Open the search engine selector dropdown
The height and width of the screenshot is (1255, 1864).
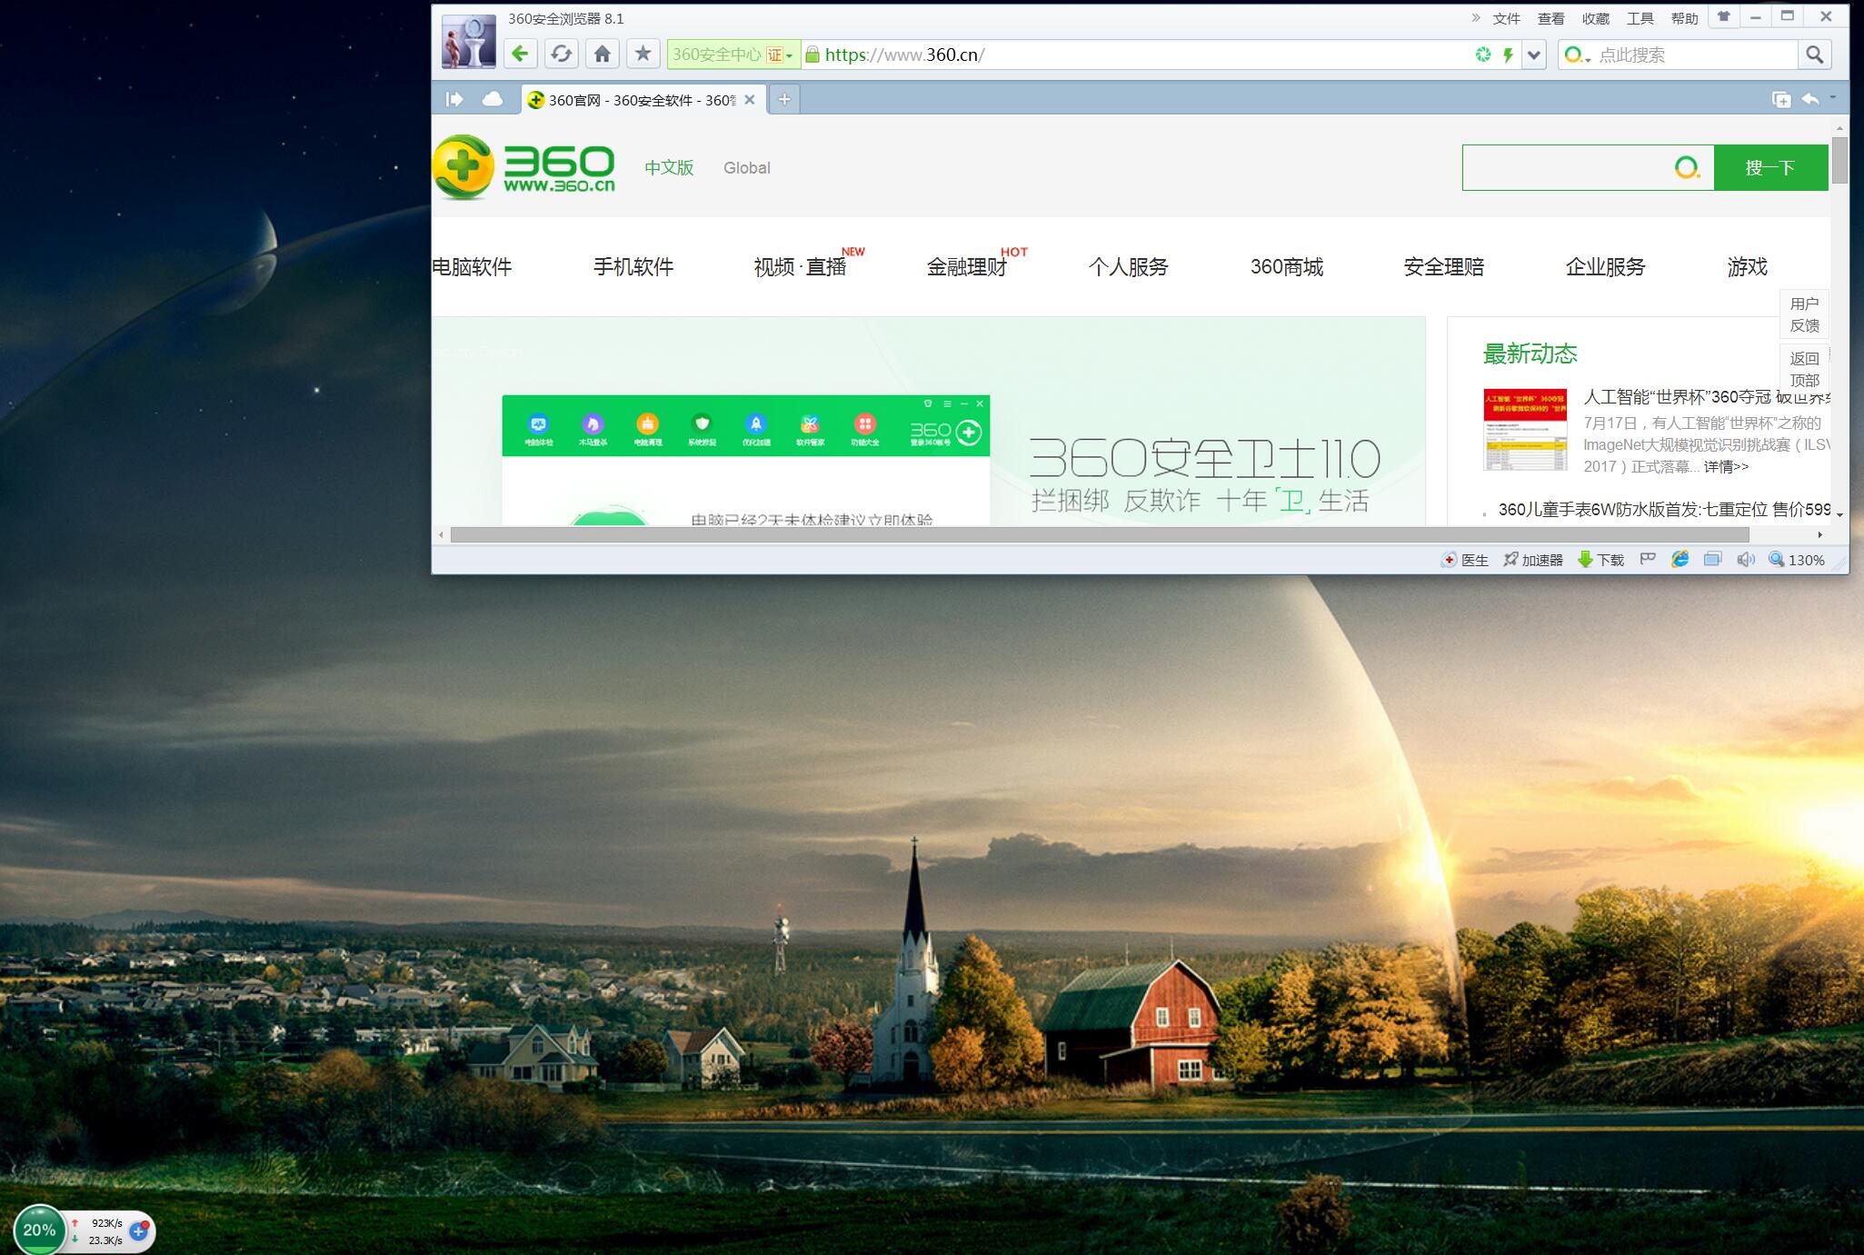(x=1577, y=55)
